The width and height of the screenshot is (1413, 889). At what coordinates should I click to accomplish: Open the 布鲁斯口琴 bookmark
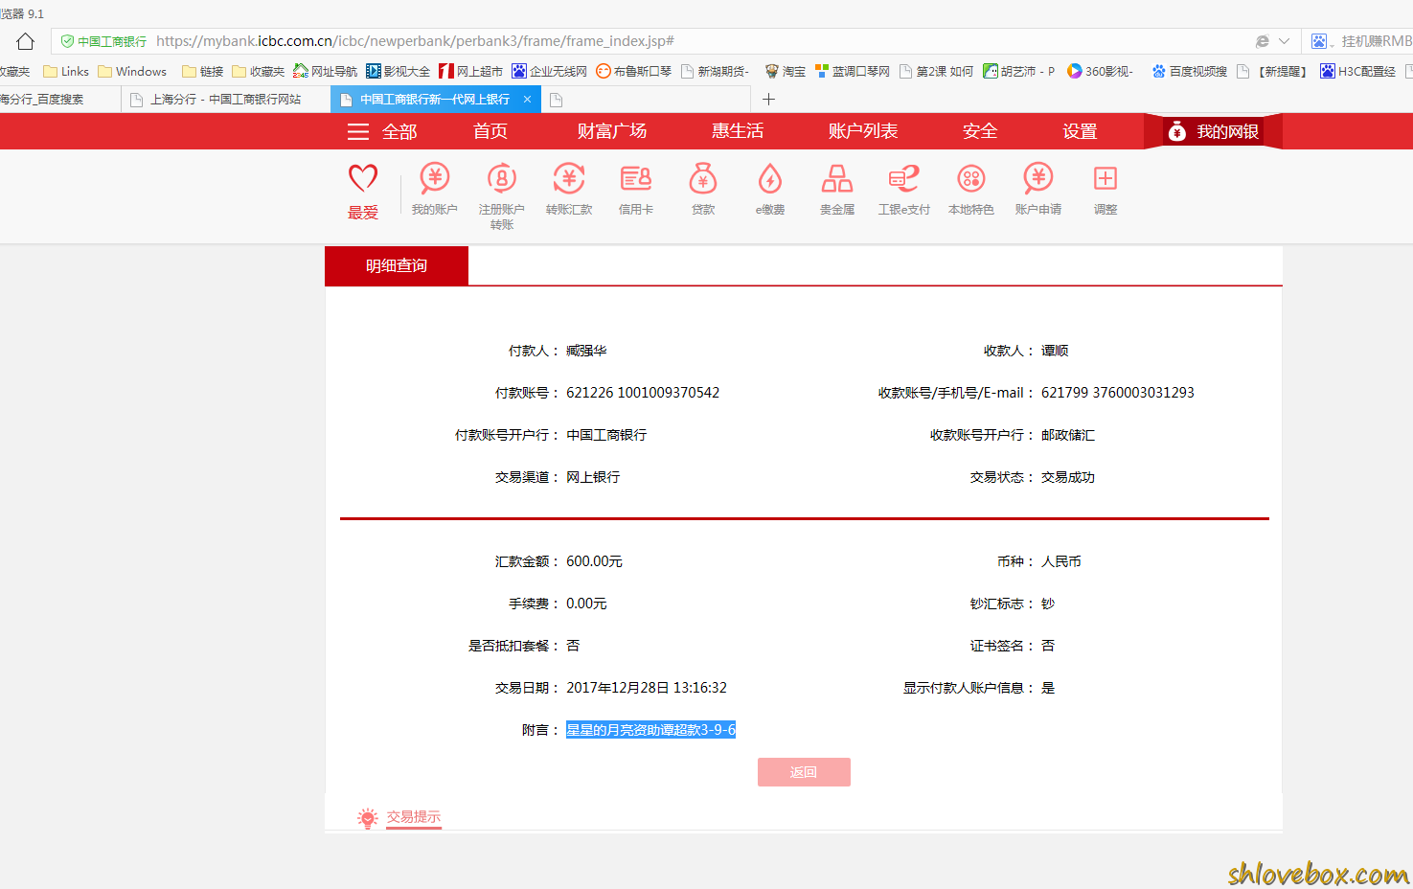coord(634,71)
